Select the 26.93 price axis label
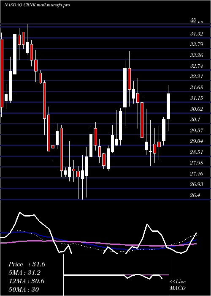The height and width of the screenshot is (296, 211). pos(197,184)
